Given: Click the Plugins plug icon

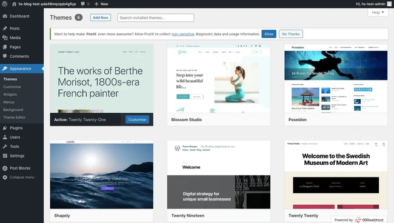Looking at the screenshot, I should (5, 128).
